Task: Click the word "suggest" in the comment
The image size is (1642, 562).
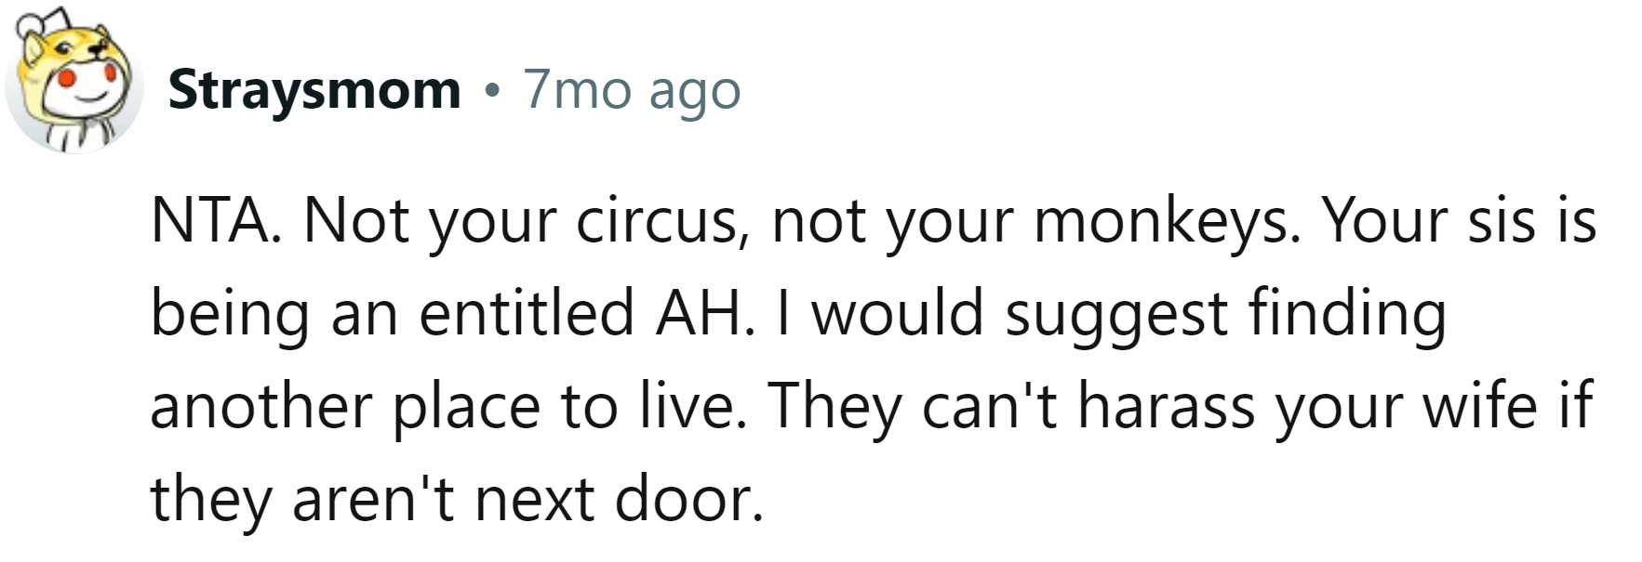Action: point(1116,313)
